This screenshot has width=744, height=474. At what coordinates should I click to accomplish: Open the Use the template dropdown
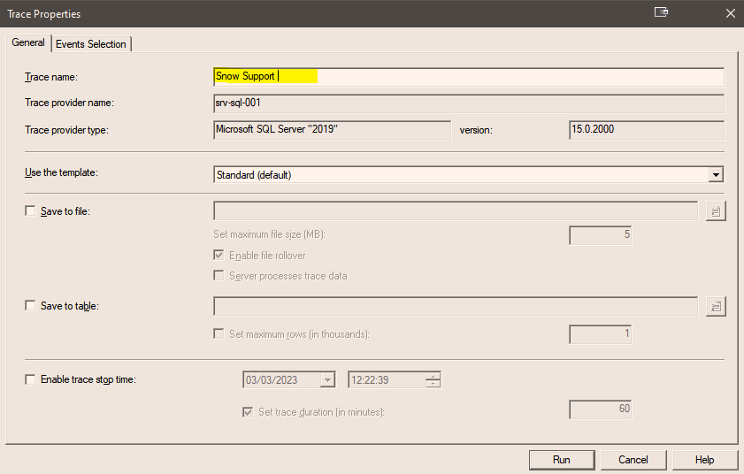coord(716,174)
